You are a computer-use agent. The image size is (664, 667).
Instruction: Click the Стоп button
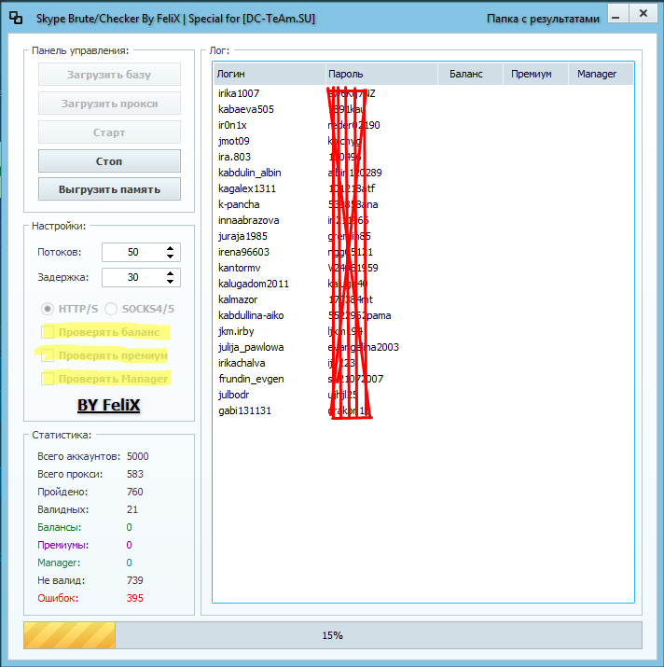[109, 161]
